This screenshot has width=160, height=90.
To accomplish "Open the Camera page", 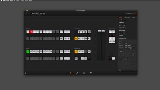I will [91, 73].
